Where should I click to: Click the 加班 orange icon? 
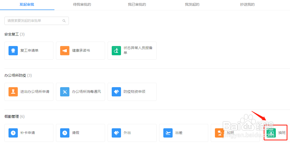(220, 133)
